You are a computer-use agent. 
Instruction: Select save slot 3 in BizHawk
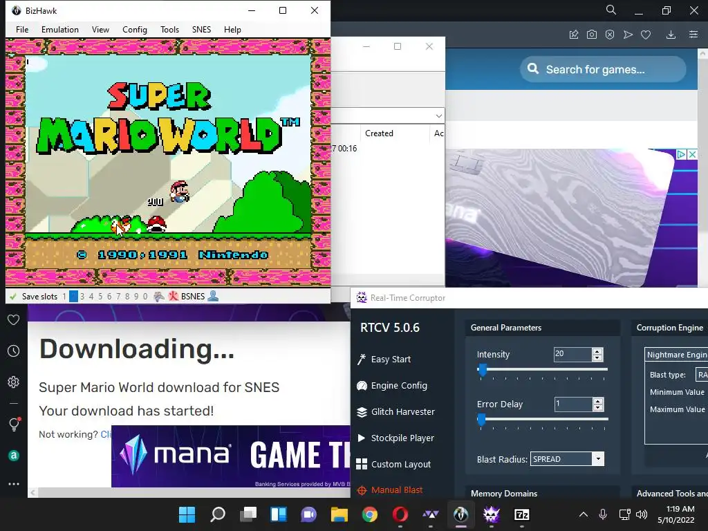click(x=82, y=297)
